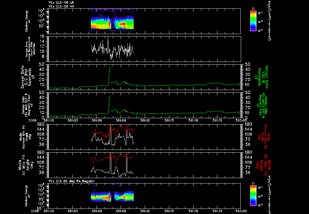309x214 pixels.
Task: Click the color bar beside the 85 deg PA spectrogram
Action: (x=253, y=196)
